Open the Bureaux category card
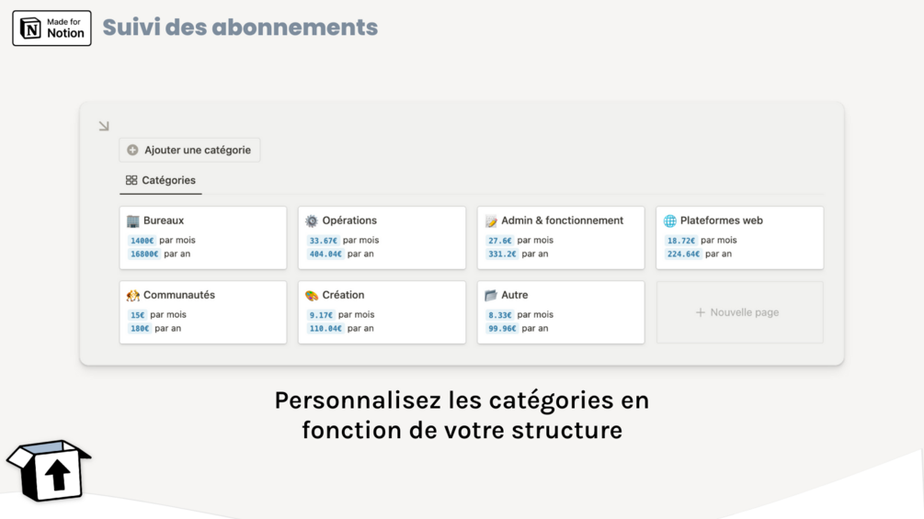924x519 pixels. (202, 238)
